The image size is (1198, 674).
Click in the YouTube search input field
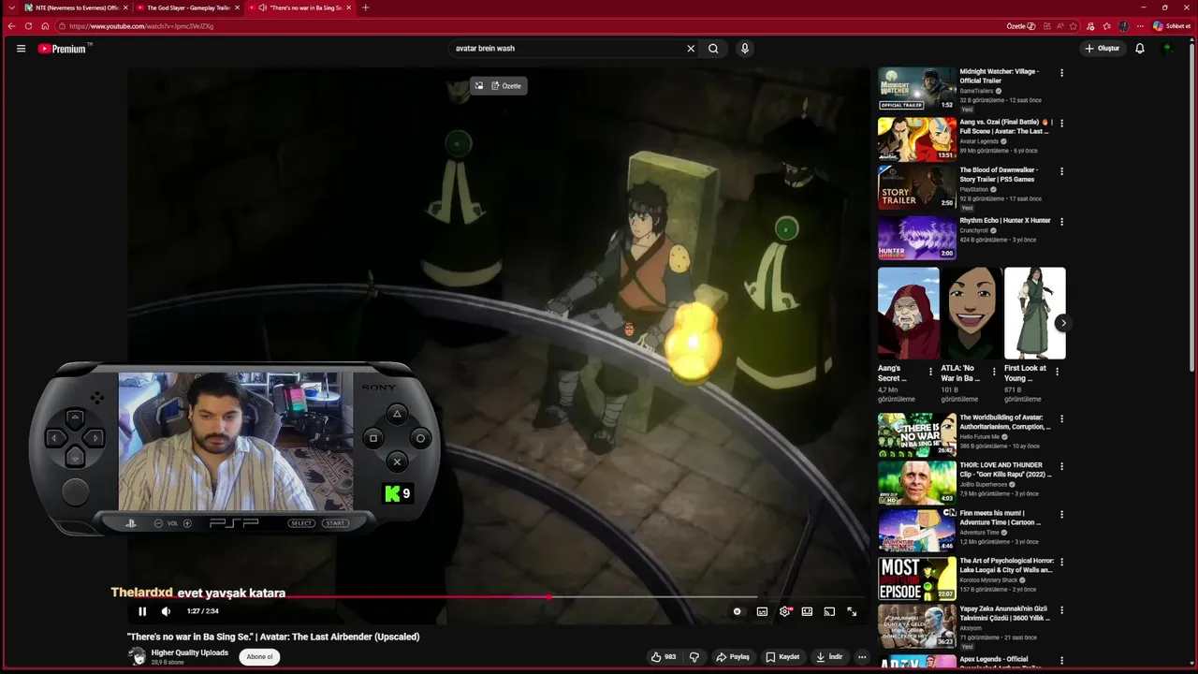566,49
